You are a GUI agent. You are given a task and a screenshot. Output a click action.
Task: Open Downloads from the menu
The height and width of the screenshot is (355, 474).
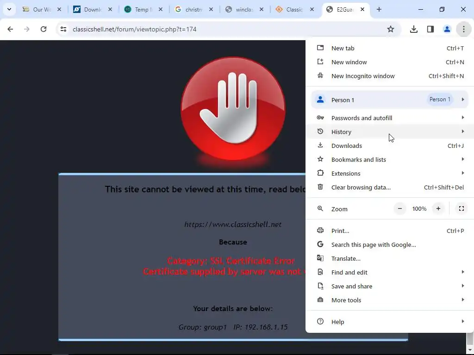coord(390,146)
